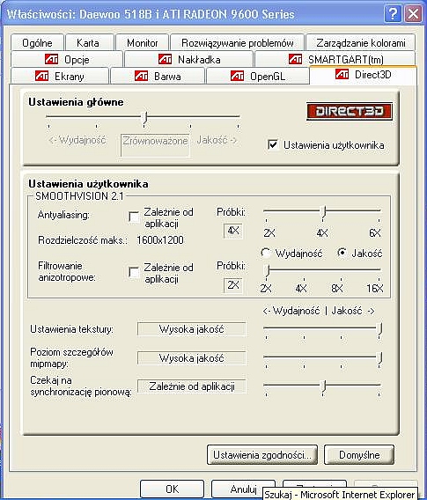Open the ATI OpenGL tab

(x=258, y=77)
